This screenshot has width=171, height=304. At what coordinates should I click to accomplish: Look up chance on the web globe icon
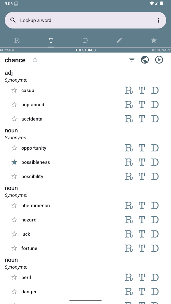145,60
